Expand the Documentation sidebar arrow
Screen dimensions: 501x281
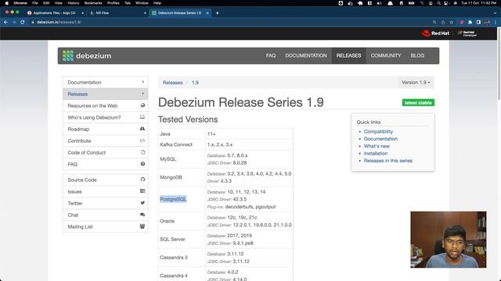coord(142,82)
